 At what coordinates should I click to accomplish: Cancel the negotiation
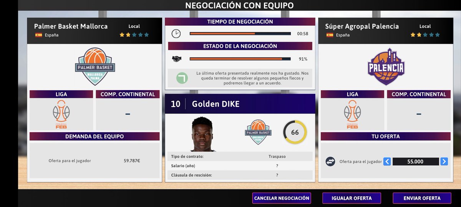[282, 198]
